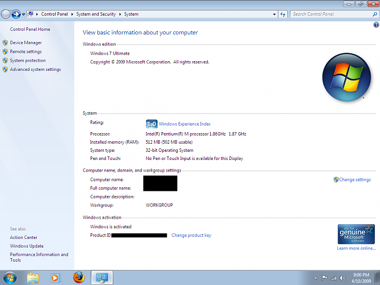Click Change settings for computer name

pyautogui.click(x=355, y=180)
